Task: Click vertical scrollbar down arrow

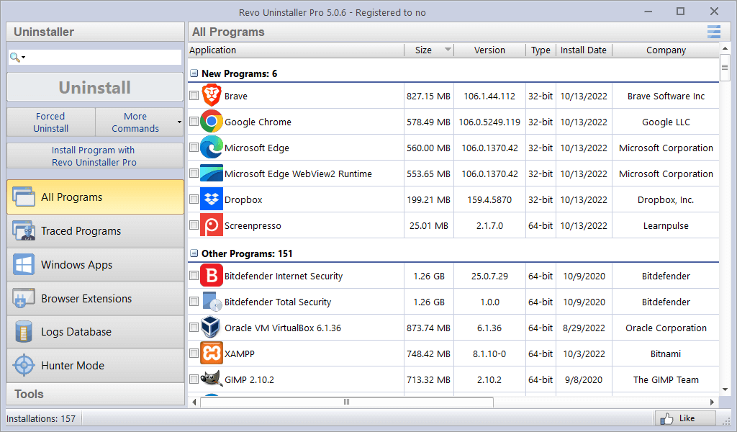Action: click(x=725, y=390)
